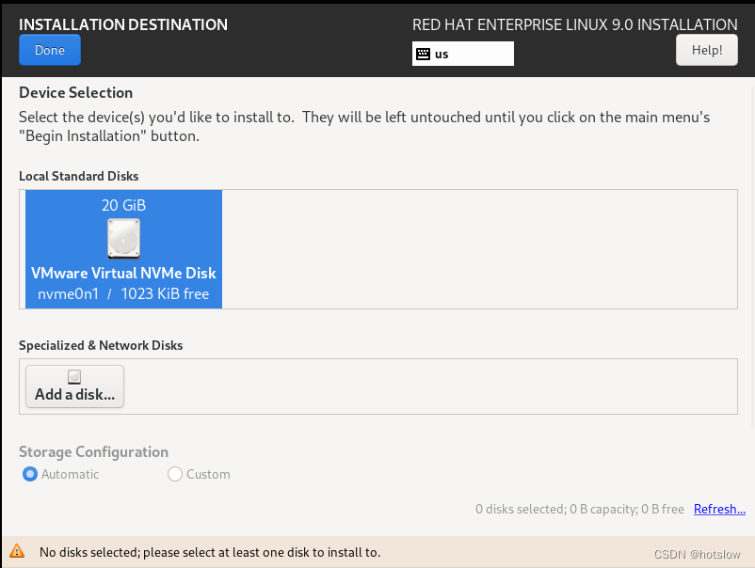The height and width of the screenshot is (568, 755).
Task: Click the hard disk icon in disk tile
Action: coord(123,238)
